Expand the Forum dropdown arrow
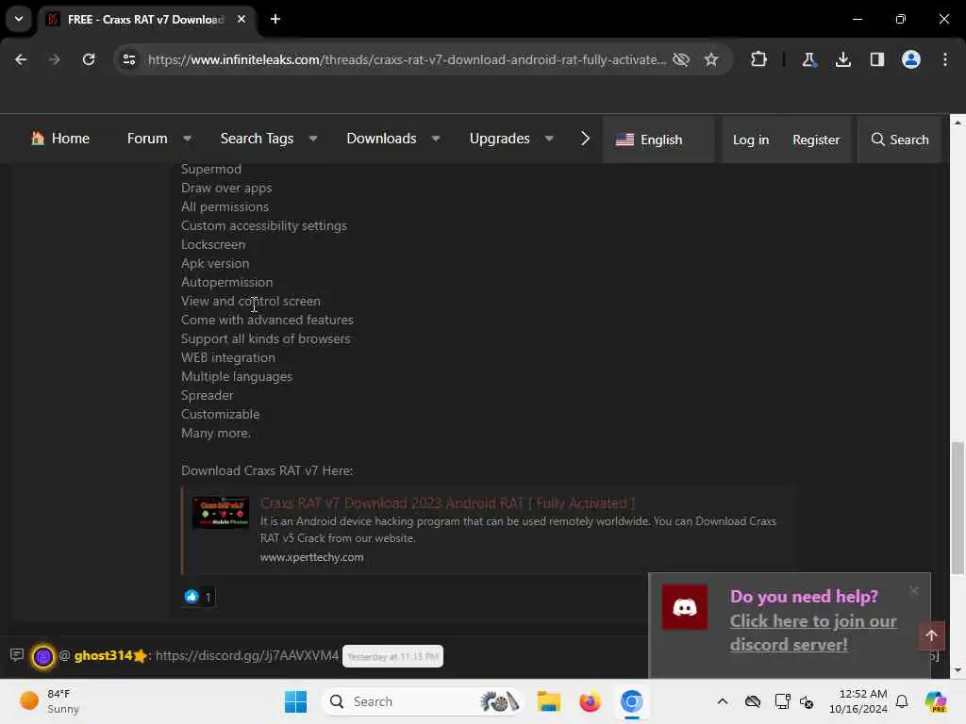 pos(188,140)
